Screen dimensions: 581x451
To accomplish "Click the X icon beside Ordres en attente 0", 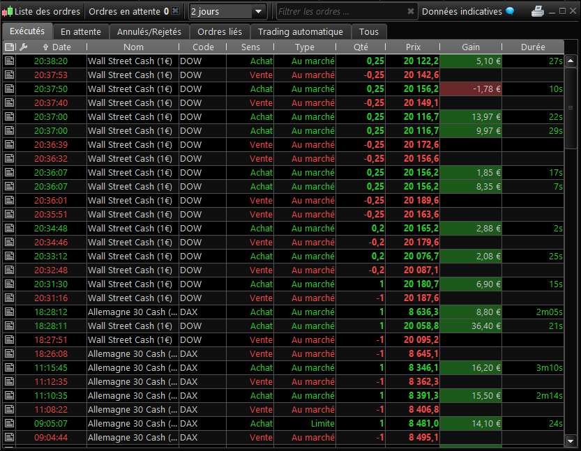I will point(176,11).
